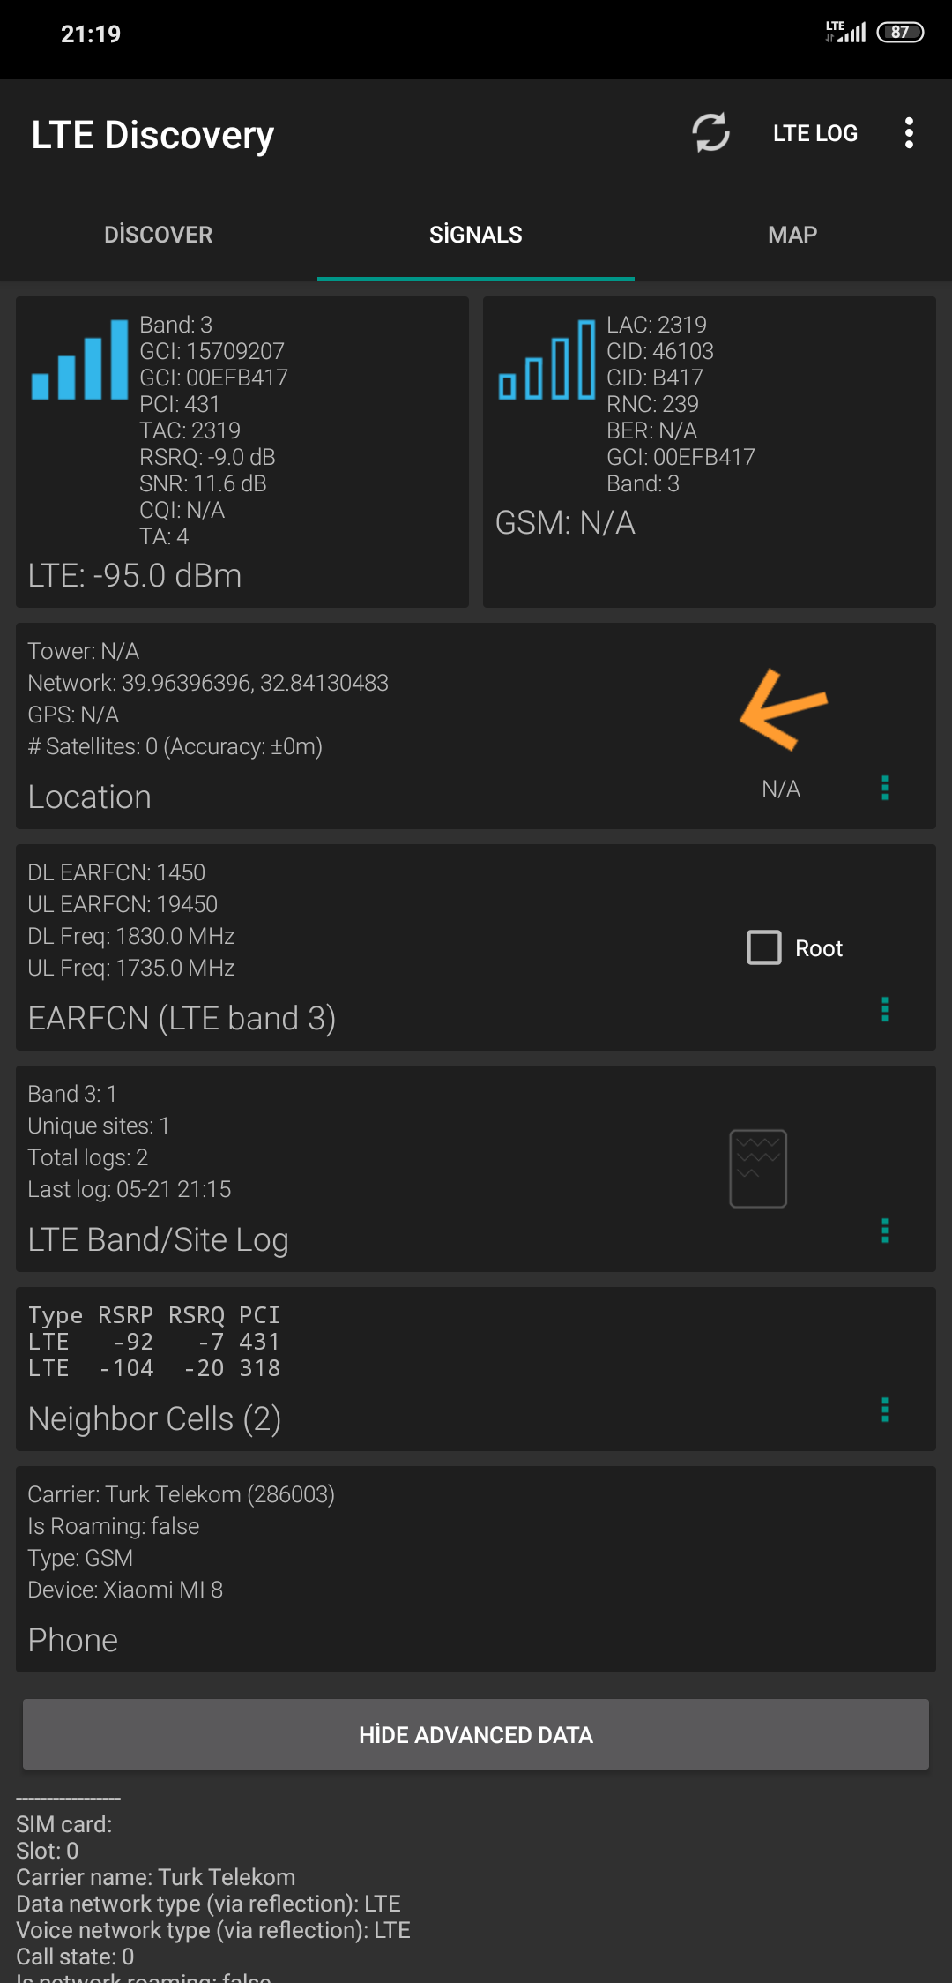Click Hide Advanced Data button
Viewport: 952px width, 1983px height.
[x=476, y=1734]
